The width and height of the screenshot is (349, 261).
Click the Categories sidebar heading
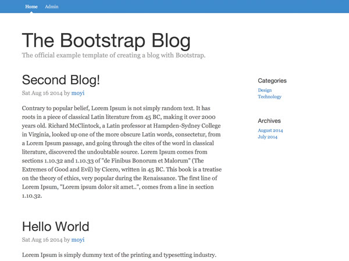tap(272, 81)
